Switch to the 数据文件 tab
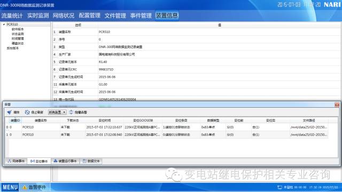This screenshot has height=192, width=342. [x=91, y=161]
